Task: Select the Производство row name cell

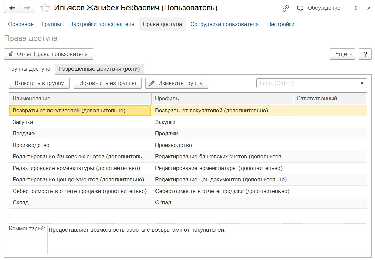Action: click(80, 145)
